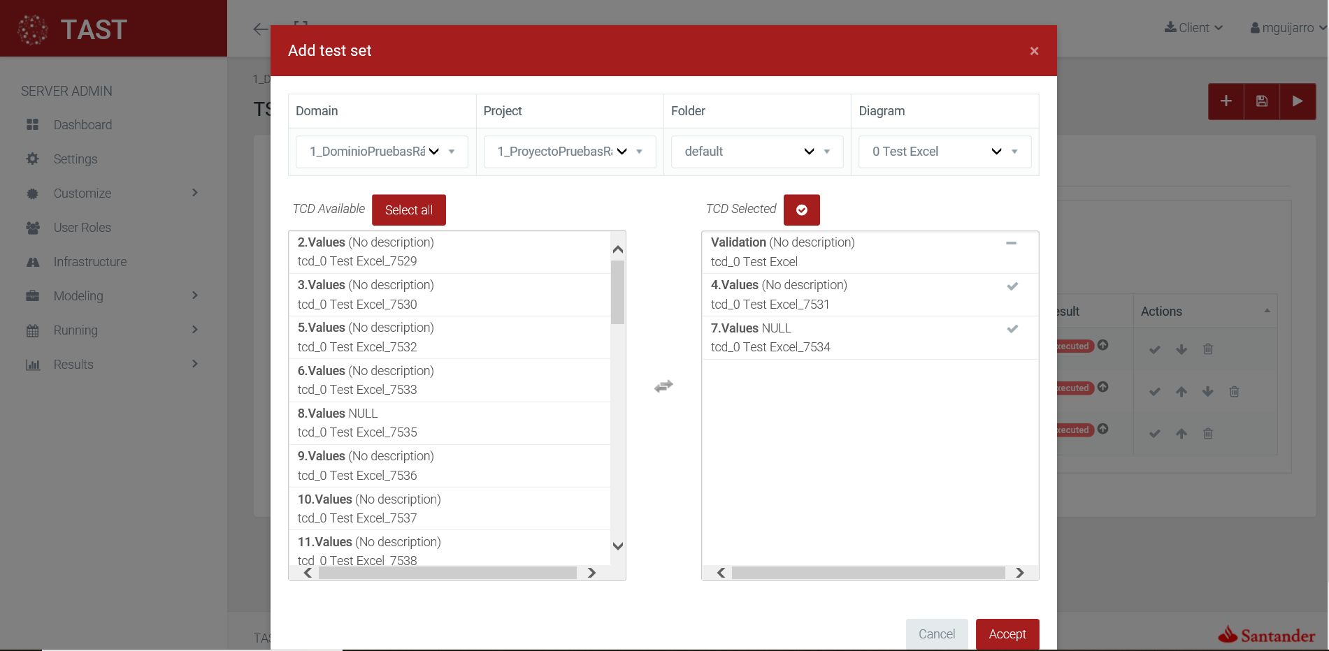Screen dimensions: 1329x651
Task: Click the swap arrows icon between TCD lists
Action: click(663, 386)
